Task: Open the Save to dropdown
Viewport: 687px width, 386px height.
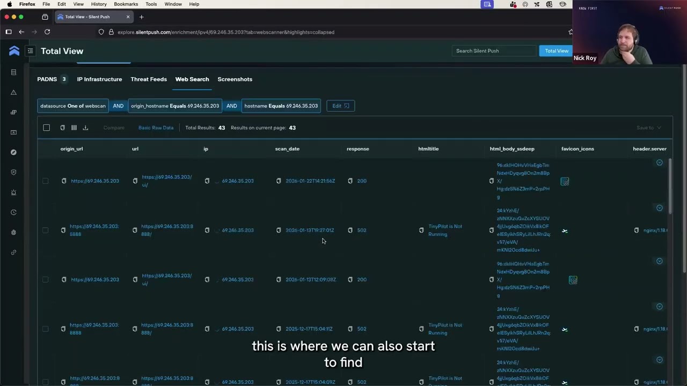Action: click(x=649, y=128)
